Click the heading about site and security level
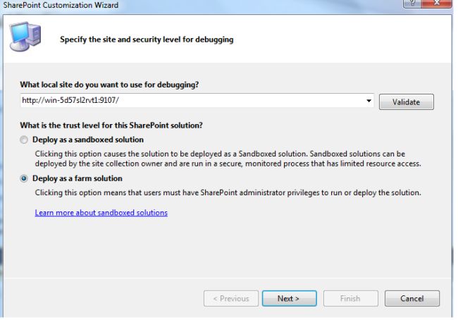Screen dimensions: 458x320 (146, 39)
